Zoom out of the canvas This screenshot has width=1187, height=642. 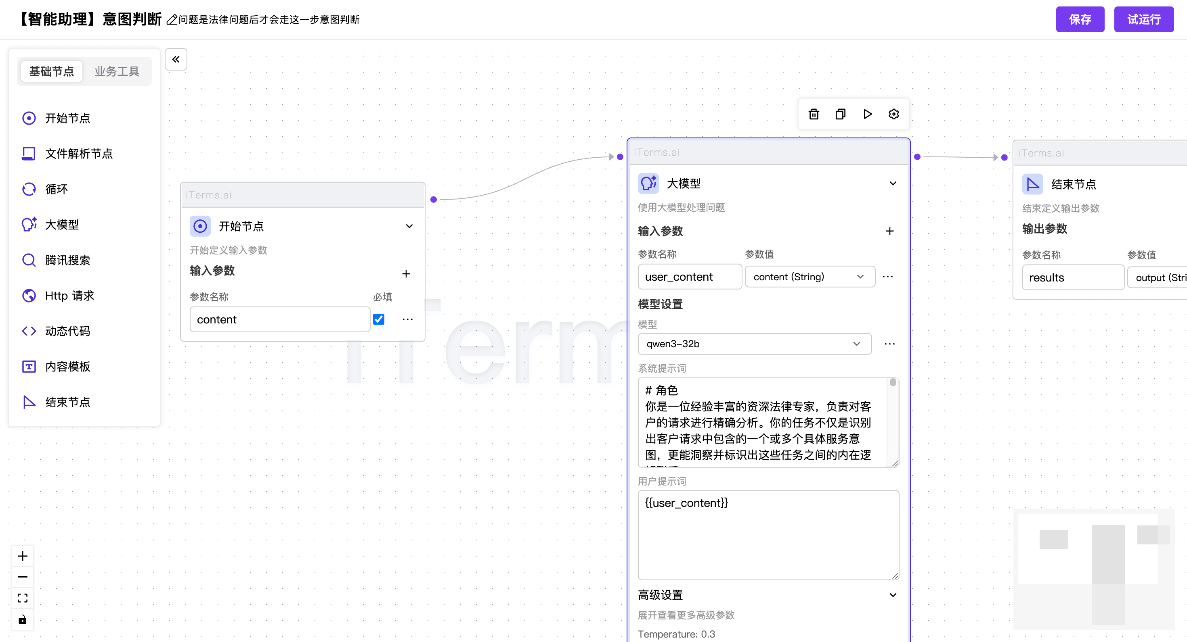tap(22, 577)
